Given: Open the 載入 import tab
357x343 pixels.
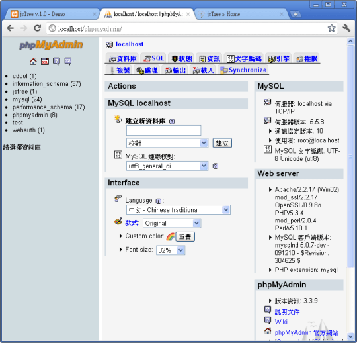Looking at the screenshot, I should (x=203, y=70).
